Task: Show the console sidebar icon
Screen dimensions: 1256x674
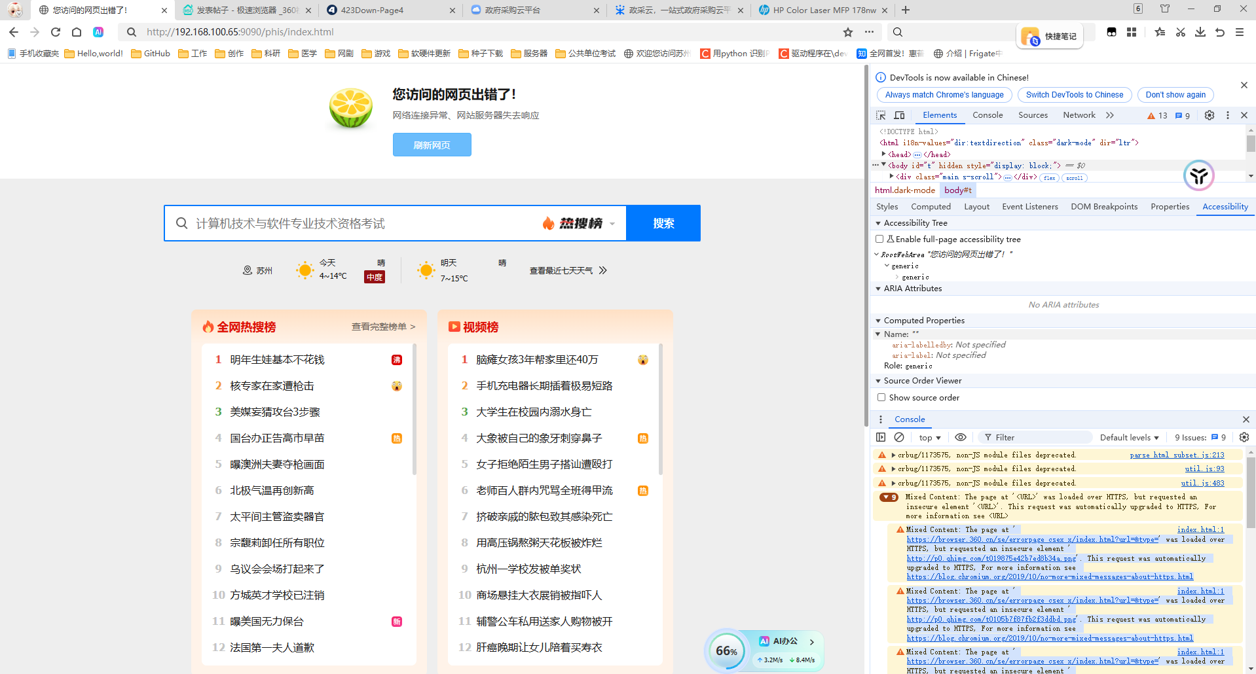Action: point(881,437)
